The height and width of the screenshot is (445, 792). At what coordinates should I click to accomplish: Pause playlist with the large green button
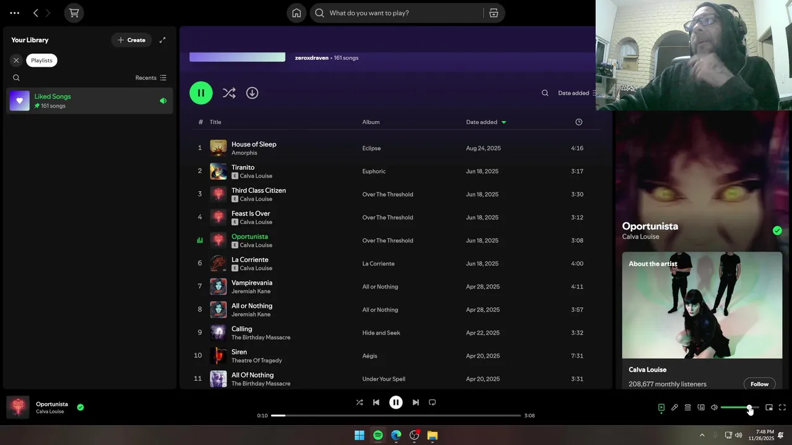201,93
